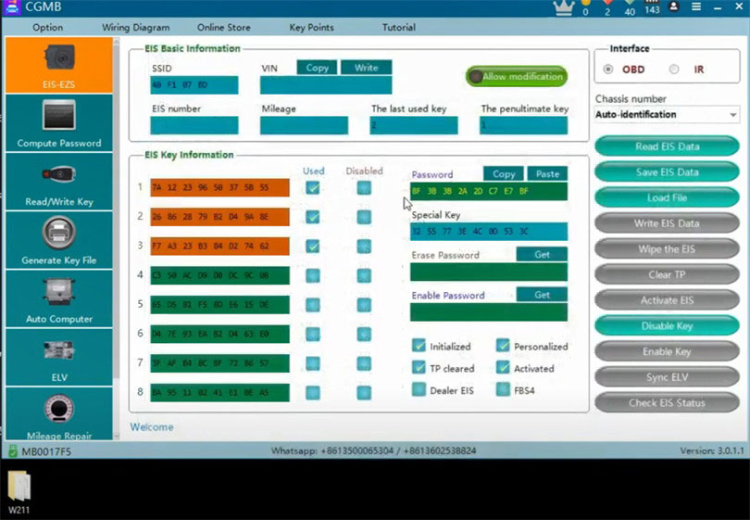Open the Auto Computer module

point(59,298)
